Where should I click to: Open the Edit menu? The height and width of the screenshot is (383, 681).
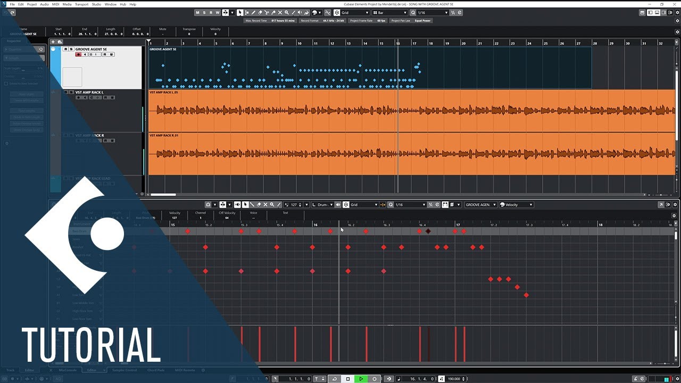pos(20,4)
